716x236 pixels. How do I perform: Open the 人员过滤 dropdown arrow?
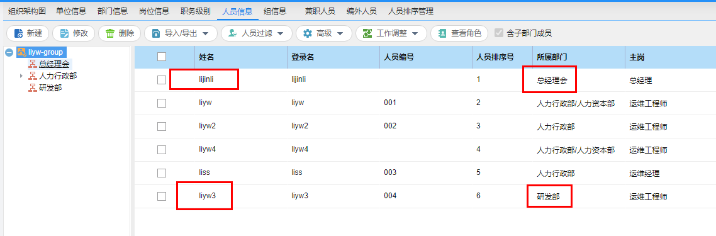[x=281, y=34]
